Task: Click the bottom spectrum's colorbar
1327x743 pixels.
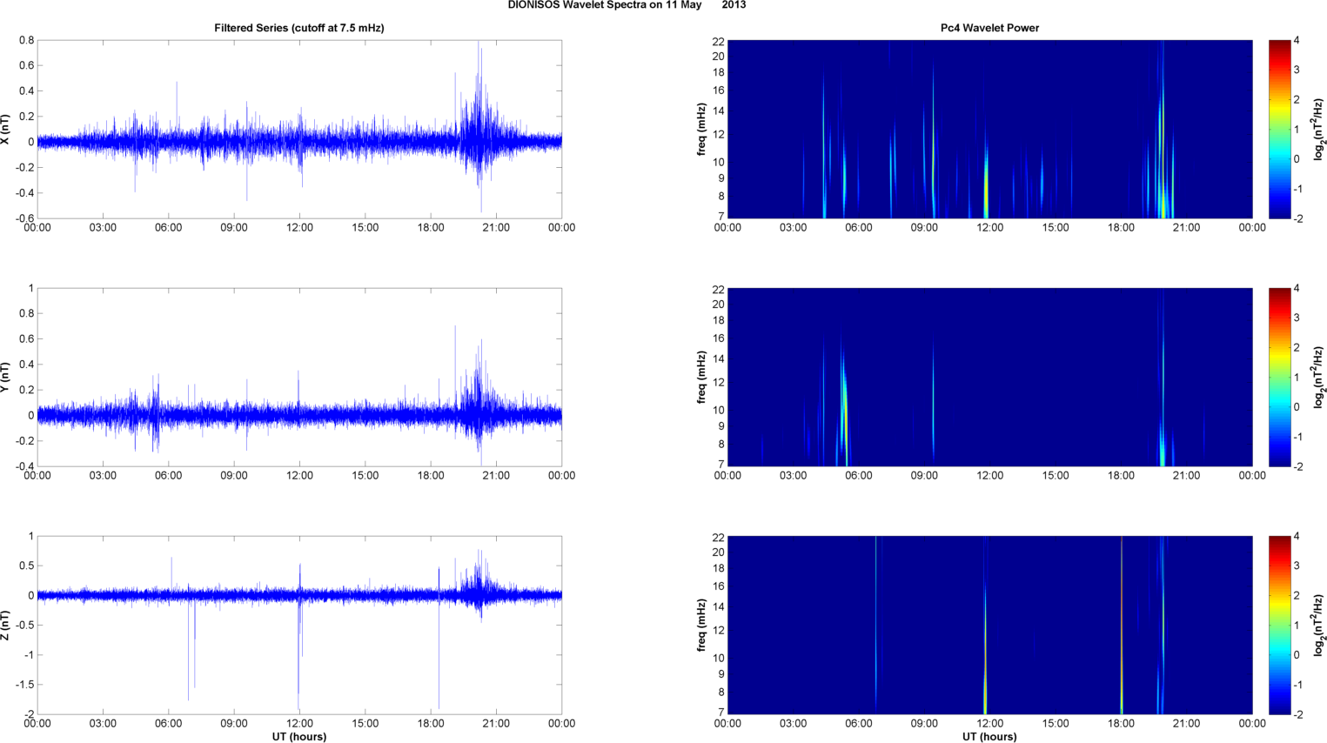Action: coord(1279,626)
